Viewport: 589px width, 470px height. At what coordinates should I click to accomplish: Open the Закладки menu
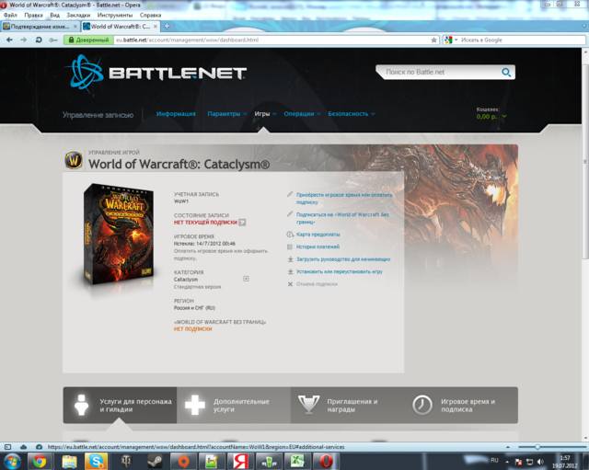78,15
